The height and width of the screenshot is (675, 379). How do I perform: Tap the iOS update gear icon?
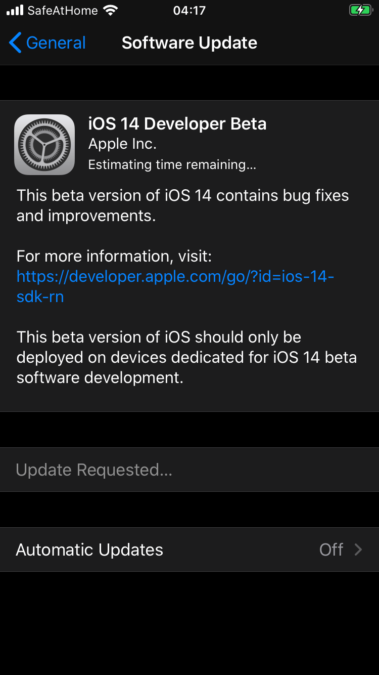pyautogui.click(x=44, y=145)
